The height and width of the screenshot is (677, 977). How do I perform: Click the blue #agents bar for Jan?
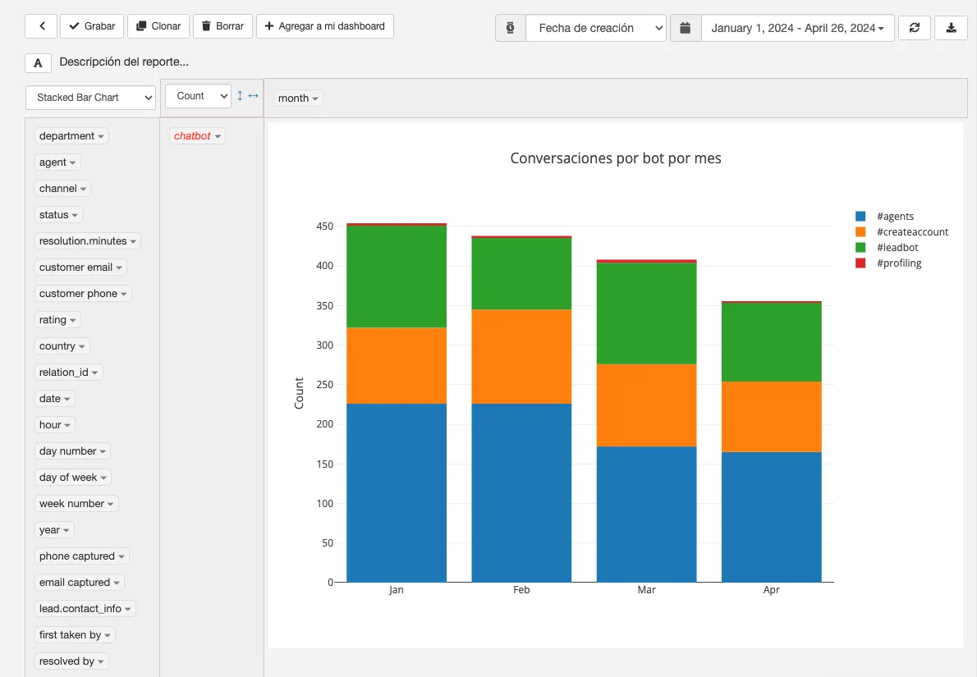coord(397,492)
